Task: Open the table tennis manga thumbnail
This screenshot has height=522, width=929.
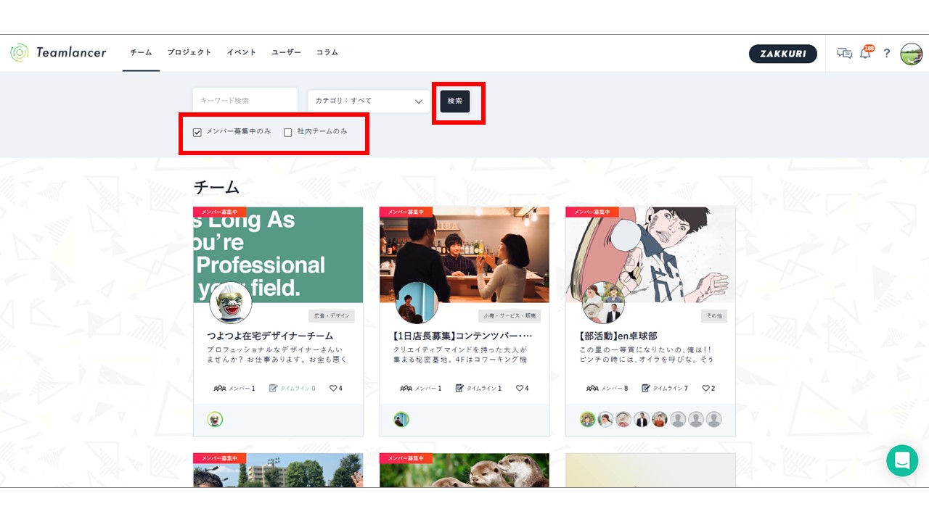Action: click(650, 254)
